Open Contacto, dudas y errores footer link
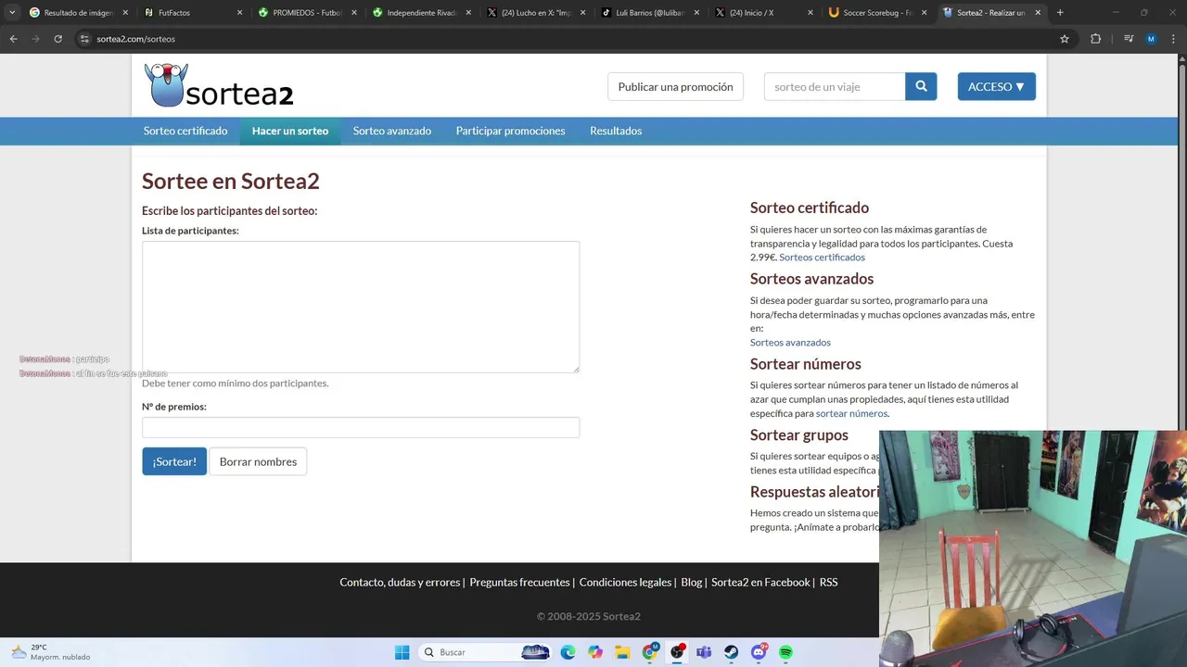 [x=400, y=583]
